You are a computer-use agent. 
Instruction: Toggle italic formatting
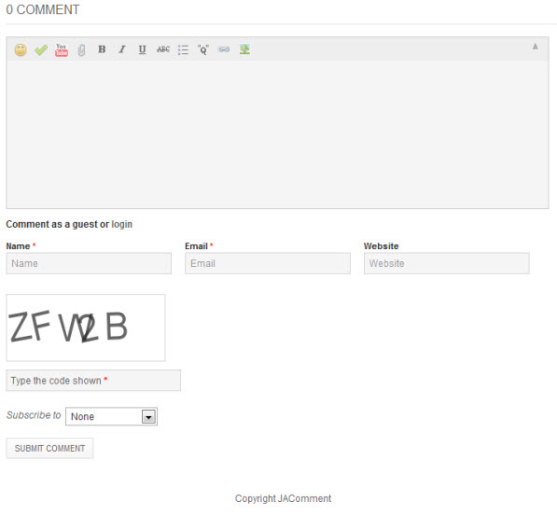tap(122, 49)
